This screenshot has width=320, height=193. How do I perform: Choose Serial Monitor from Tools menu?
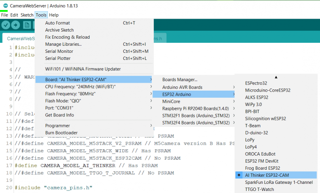59,51
